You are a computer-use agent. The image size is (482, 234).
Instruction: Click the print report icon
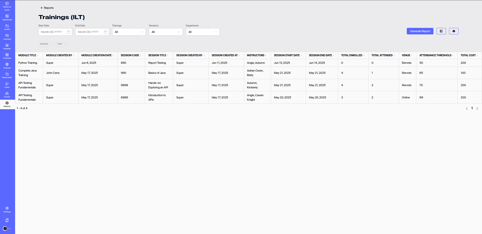453,31
